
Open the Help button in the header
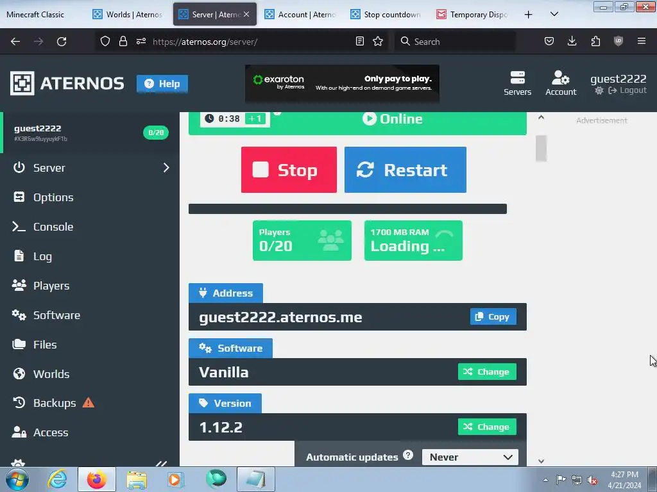click(x=162, y=84)
